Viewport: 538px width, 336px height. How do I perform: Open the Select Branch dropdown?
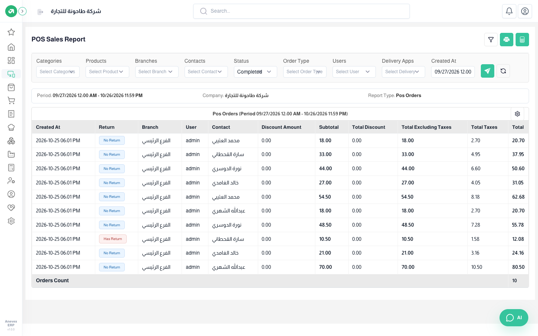157,72
